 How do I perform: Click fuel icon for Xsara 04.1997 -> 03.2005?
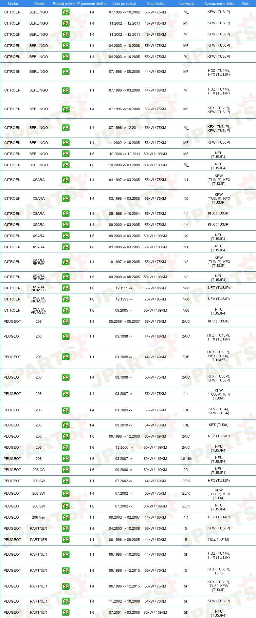click(65, 180)
